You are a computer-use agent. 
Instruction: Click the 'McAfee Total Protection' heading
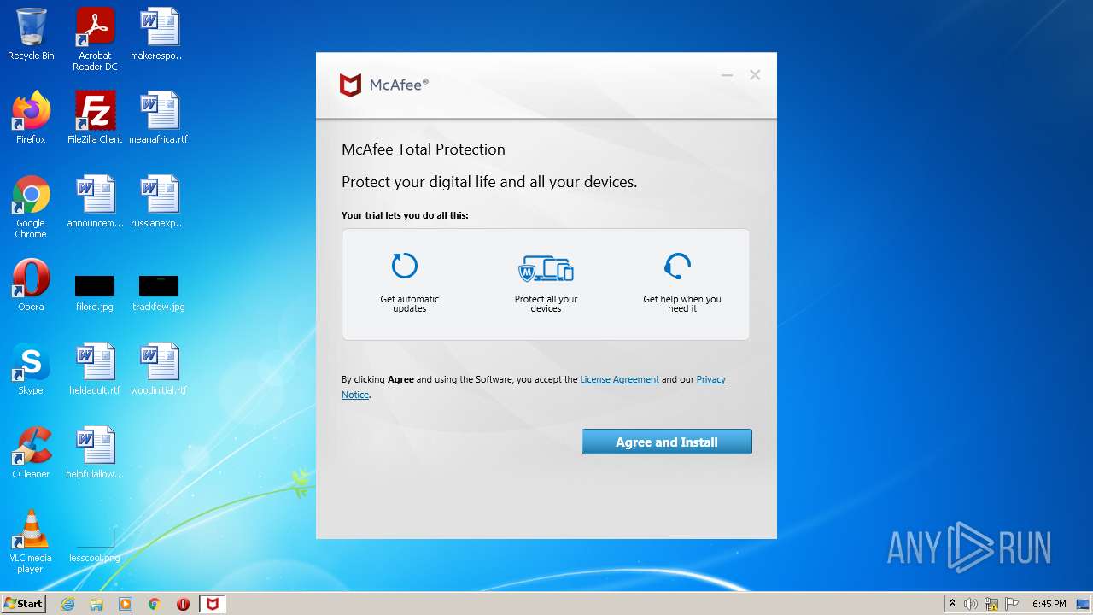pos(424,149)
